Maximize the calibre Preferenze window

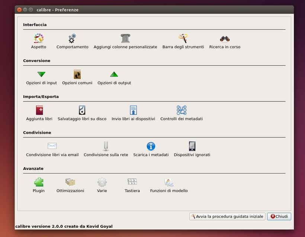pos(31,10)
